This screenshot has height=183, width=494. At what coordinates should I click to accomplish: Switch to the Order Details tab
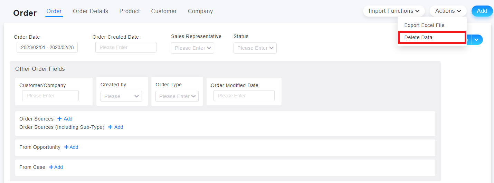(x=91, y=11)
